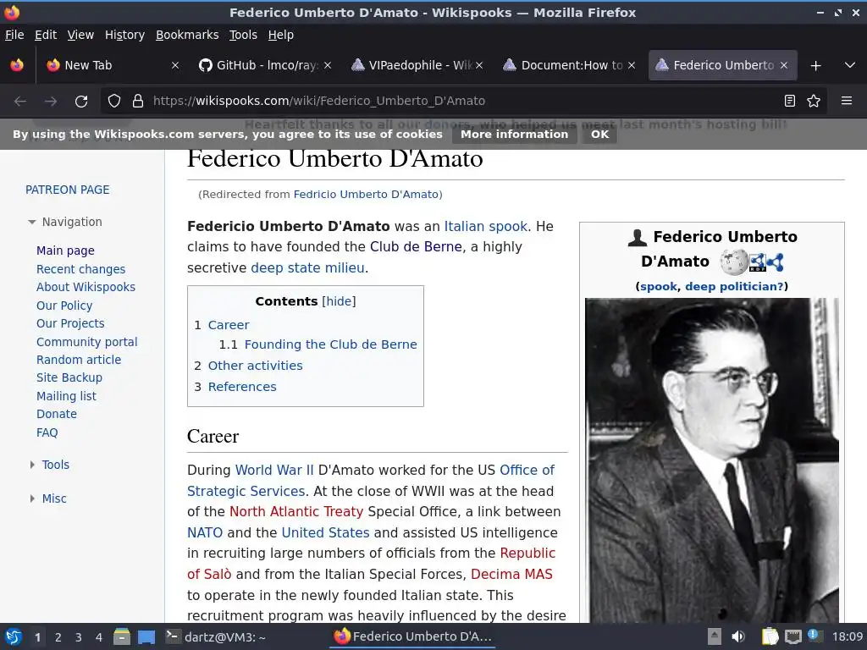Follow the deep state milieu link
This screenshot has width=867, height=650.
click(307, 267)
